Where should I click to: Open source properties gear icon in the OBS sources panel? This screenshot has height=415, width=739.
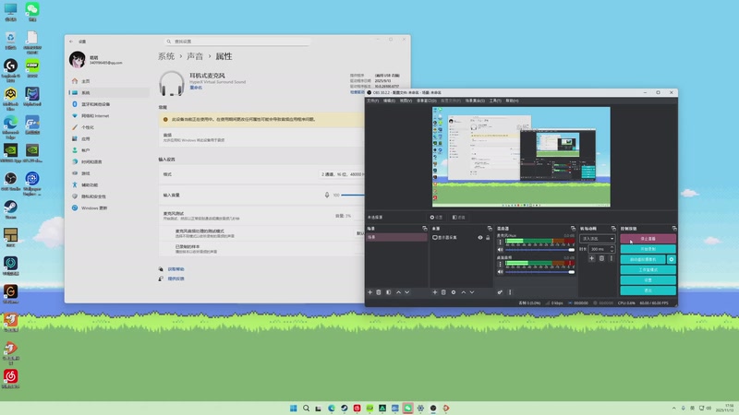pyautogui.click(x=454, y=292)
